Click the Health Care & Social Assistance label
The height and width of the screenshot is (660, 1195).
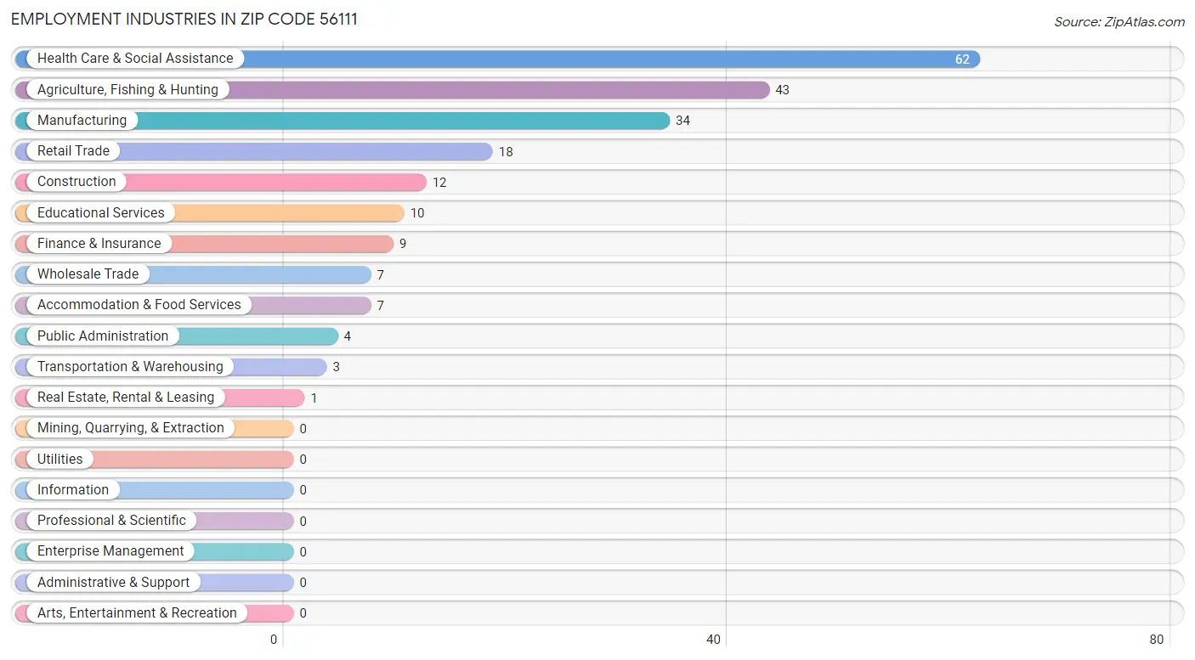[x=135, y=59]
